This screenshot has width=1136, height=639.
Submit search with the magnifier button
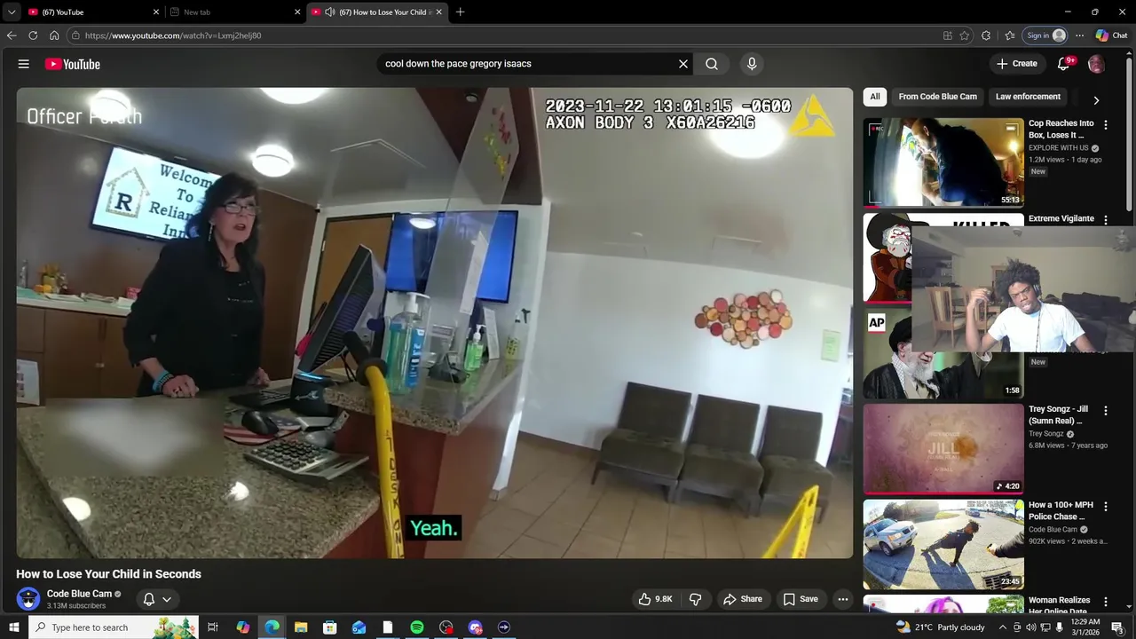coord(712,64)
